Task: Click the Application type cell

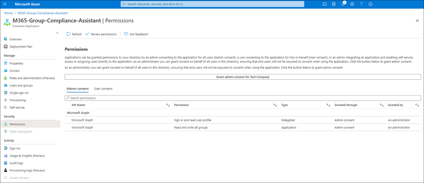Action: tap(288, 127)
